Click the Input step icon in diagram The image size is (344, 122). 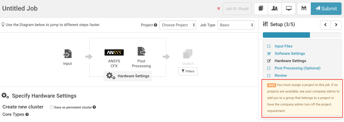click(x=68, y=53)
